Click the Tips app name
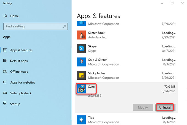The height and width of the screenshot is (125, 187). point(91,118)
